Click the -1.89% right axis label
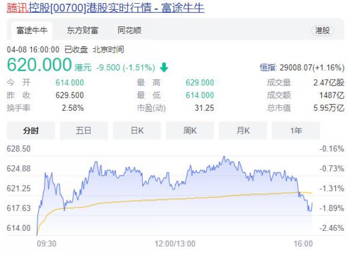This screenshot has height=253, width=352. (x=332, y=208)
